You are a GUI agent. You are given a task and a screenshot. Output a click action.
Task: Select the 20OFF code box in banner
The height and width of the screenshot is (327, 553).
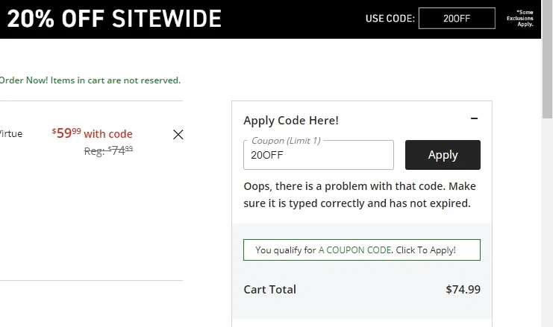coord(457,18)
